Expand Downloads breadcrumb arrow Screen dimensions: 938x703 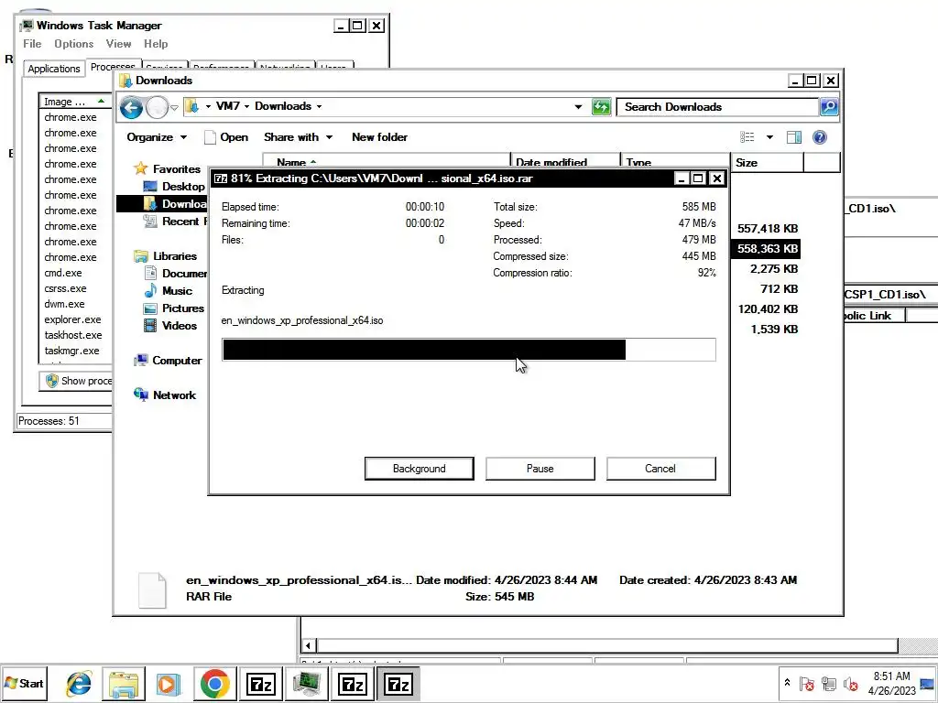pyautogui.click(x=319, y=106)
